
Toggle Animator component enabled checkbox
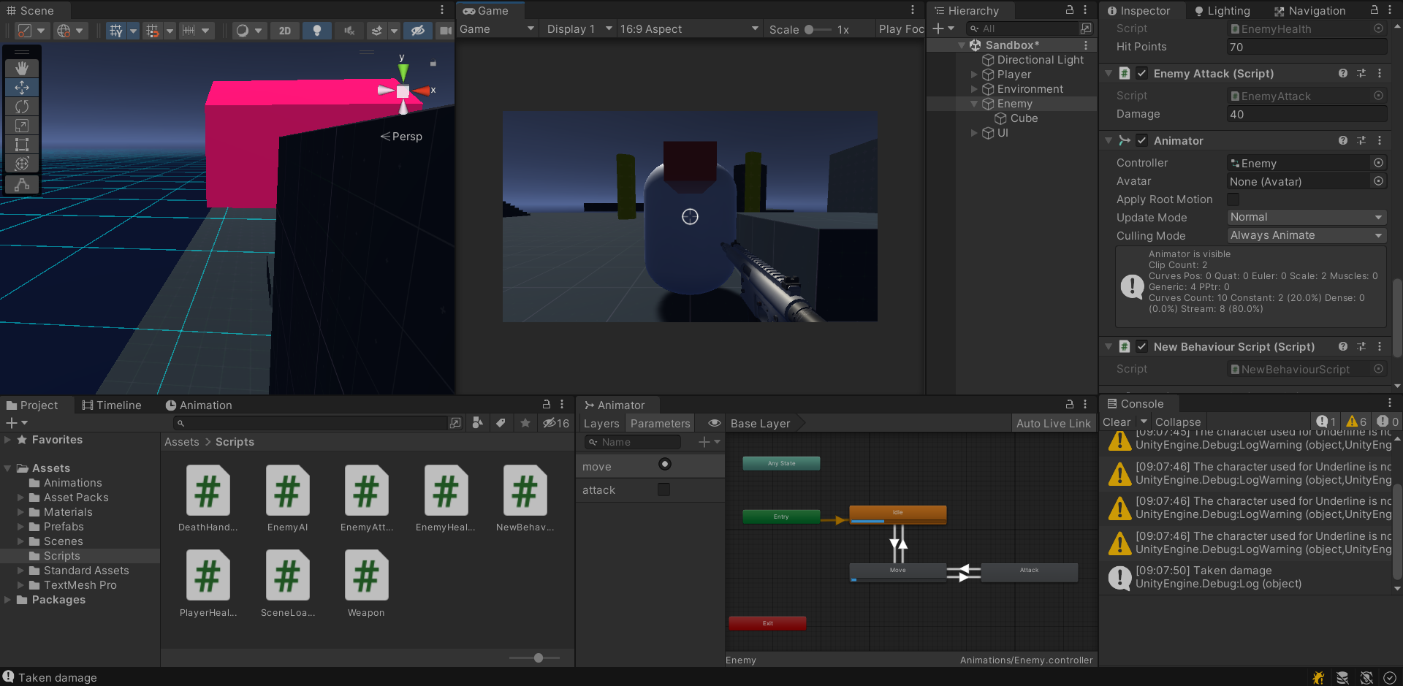coord(1141,140)
